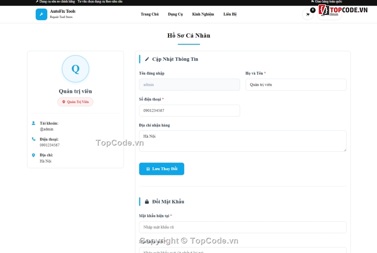Save changes with Lưu Thay Đổi button

(x=162, y=169)
